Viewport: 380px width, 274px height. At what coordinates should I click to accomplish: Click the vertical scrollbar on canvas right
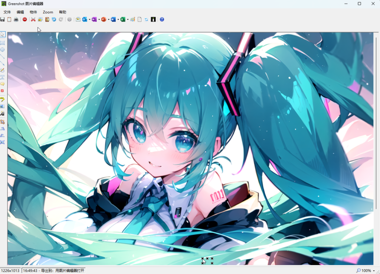376,121
